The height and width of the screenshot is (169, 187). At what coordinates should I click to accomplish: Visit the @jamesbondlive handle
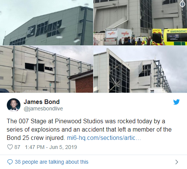[43, 109]
